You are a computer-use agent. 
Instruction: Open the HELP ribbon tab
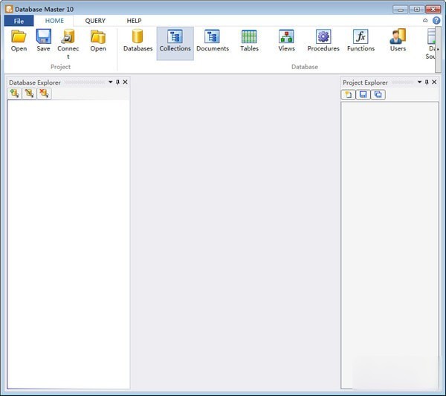coord(134,21)
